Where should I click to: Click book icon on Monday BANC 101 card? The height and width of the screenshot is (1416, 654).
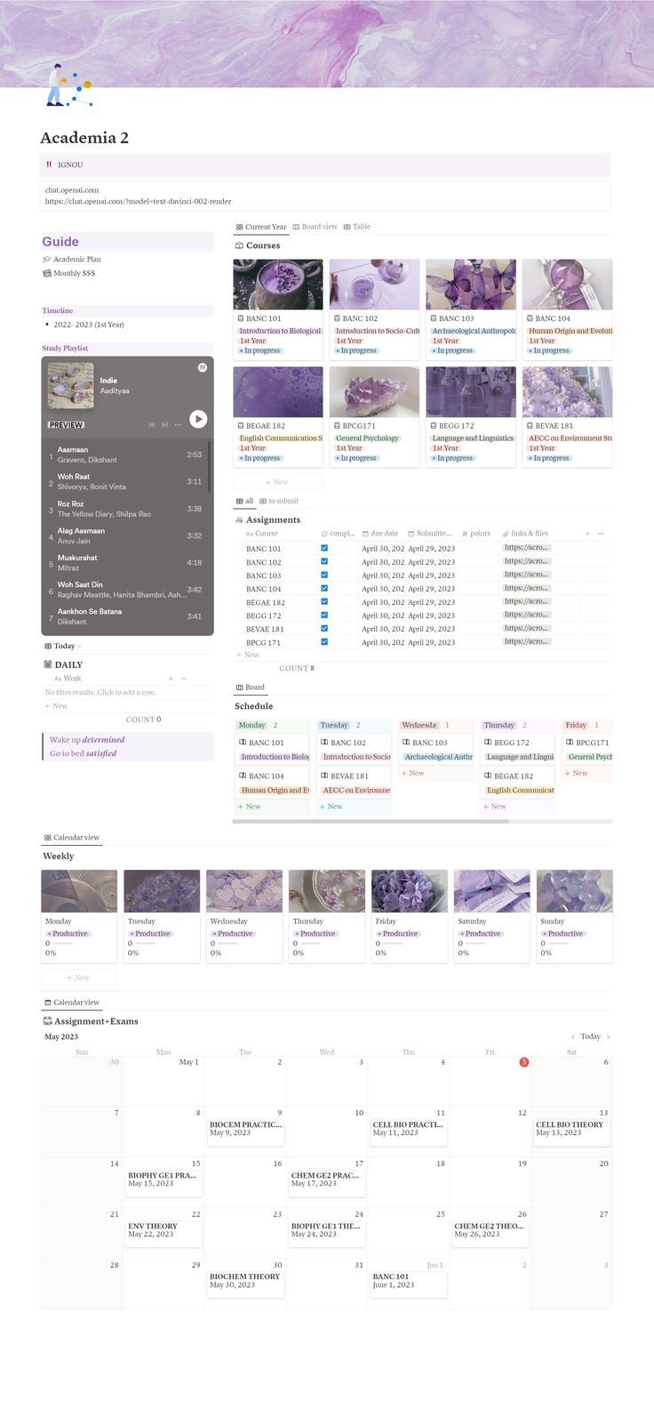click(243, 743)
